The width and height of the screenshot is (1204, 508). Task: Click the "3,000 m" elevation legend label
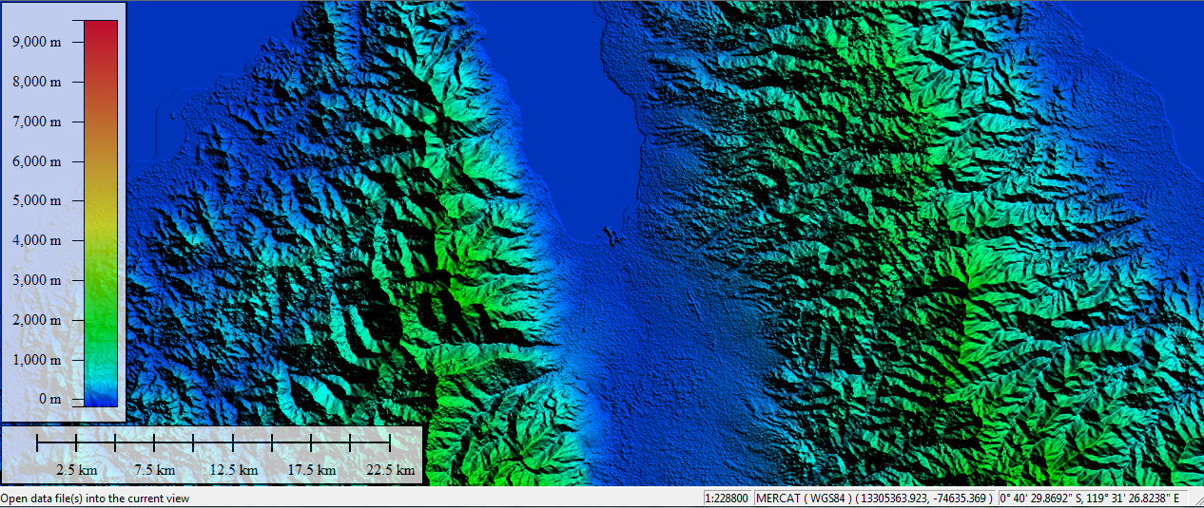tap(38, 280)
